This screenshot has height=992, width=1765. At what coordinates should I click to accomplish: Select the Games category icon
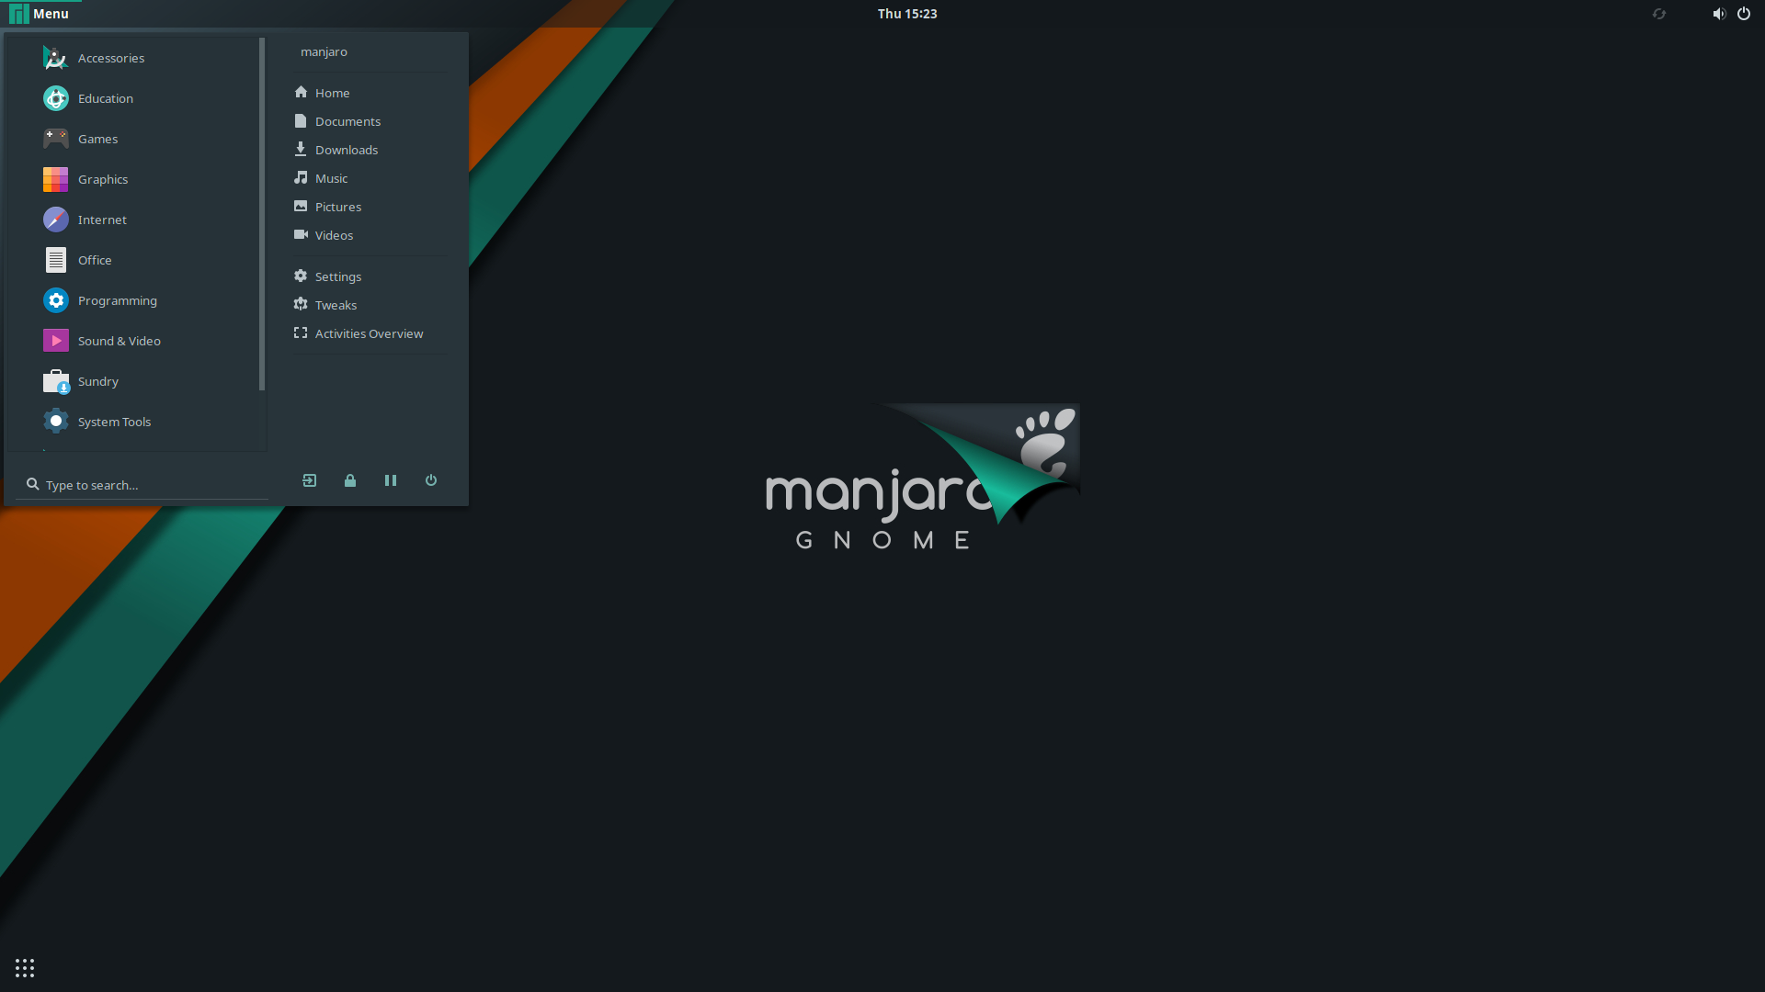[54, 137]
